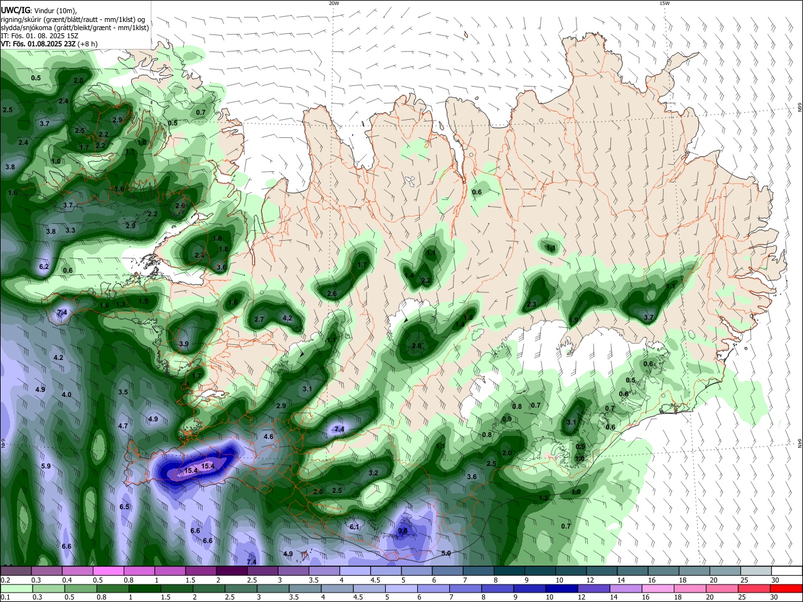803x602 pixels.
Task: Click the '66N' latitude label
Action: [800, 108]
